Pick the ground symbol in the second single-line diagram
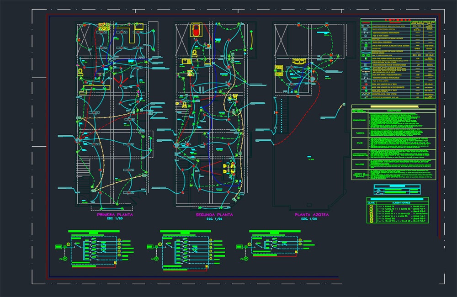Viewport: 457px width, 297px height. tap(156, 259)
